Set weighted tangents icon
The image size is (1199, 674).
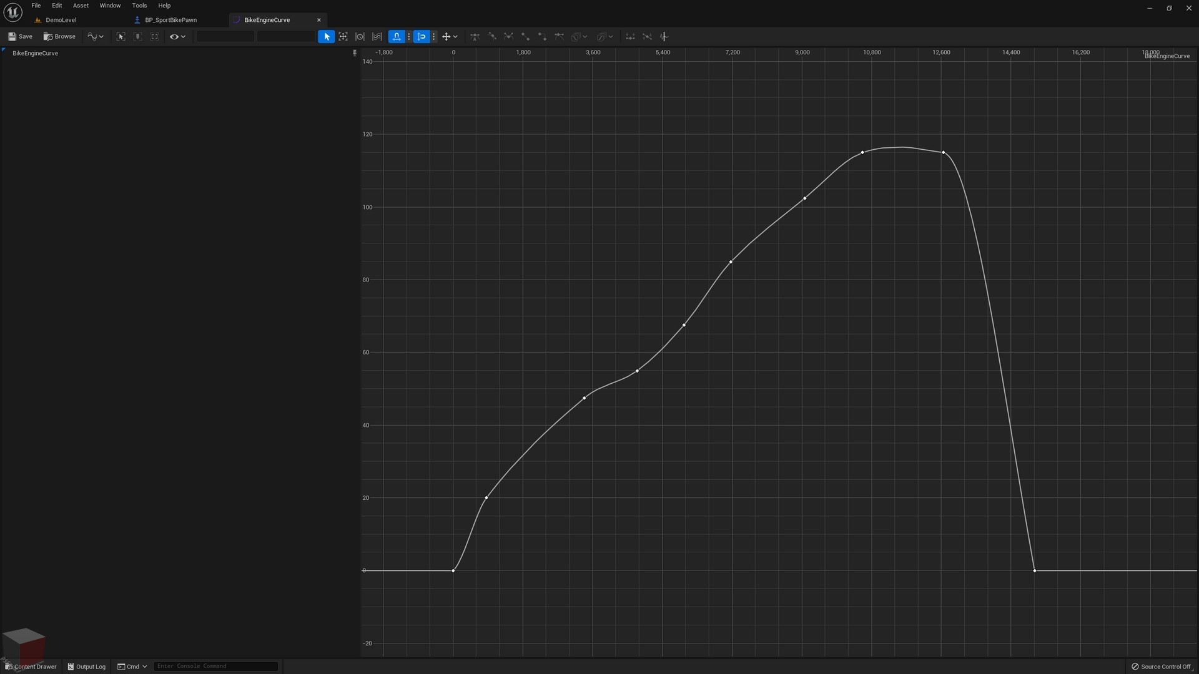[x=559, y=37]
